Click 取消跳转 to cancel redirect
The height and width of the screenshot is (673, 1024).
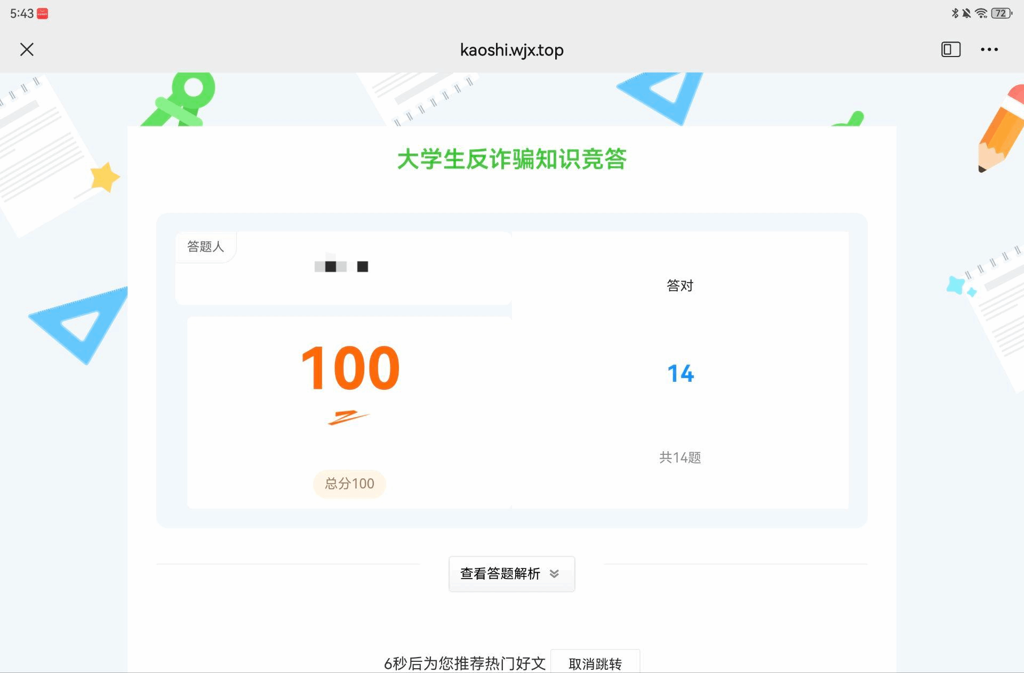(595, 663)
